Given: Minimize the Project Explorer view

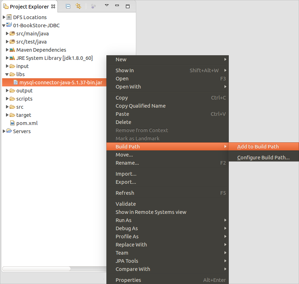Looking at the screenshot, I should 117,5.
